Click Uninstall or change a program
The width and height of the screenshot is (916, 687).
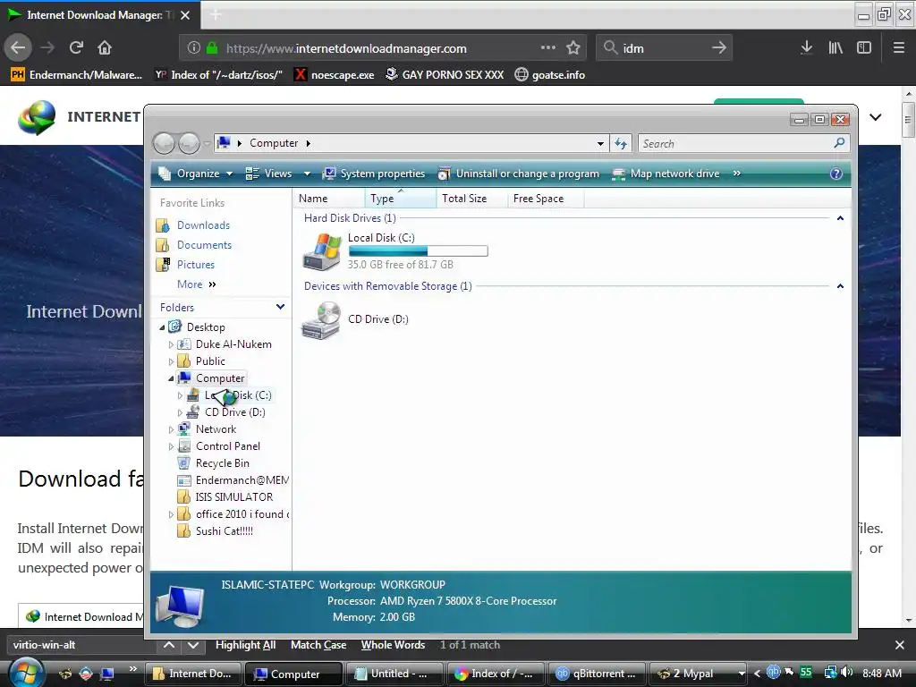click(519, 174)
